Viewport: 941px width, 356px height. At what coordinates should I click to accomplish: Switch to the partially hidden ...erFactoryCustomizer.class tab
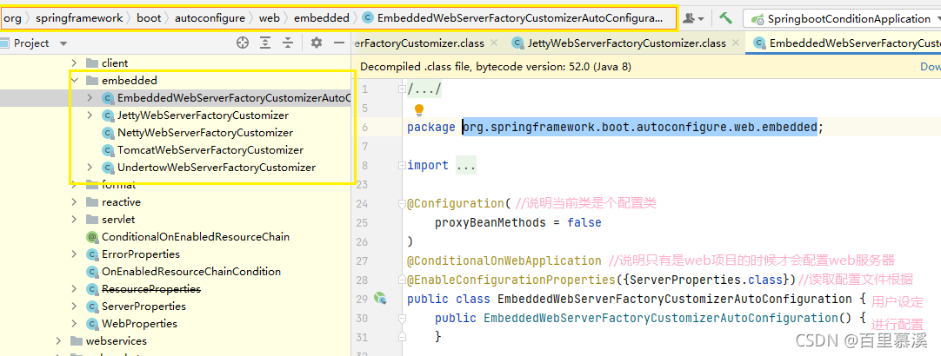(x=419, y=43)
